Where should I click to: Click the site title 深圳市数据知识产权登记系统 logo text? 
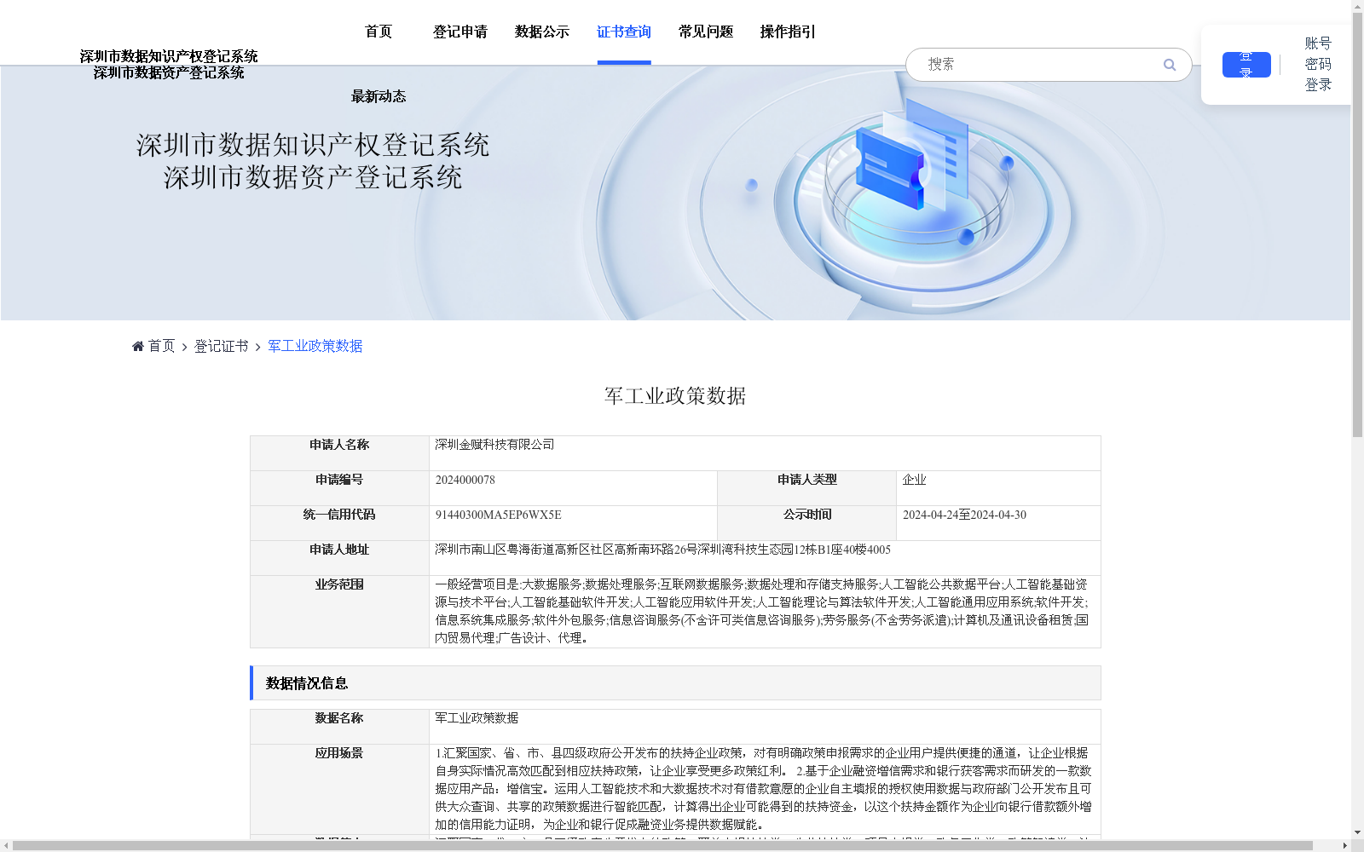[x=169, y=56]
